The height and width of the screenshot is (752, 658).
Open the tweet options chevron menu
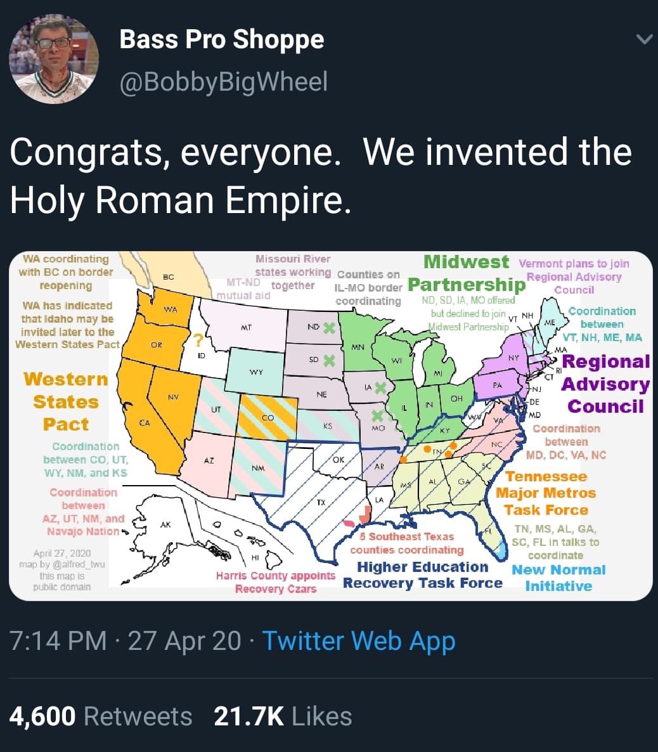click(x=644, y=39)
